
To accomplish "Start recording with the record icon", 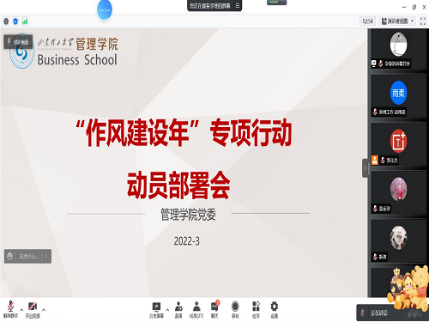I will click(x=235, y=309).
